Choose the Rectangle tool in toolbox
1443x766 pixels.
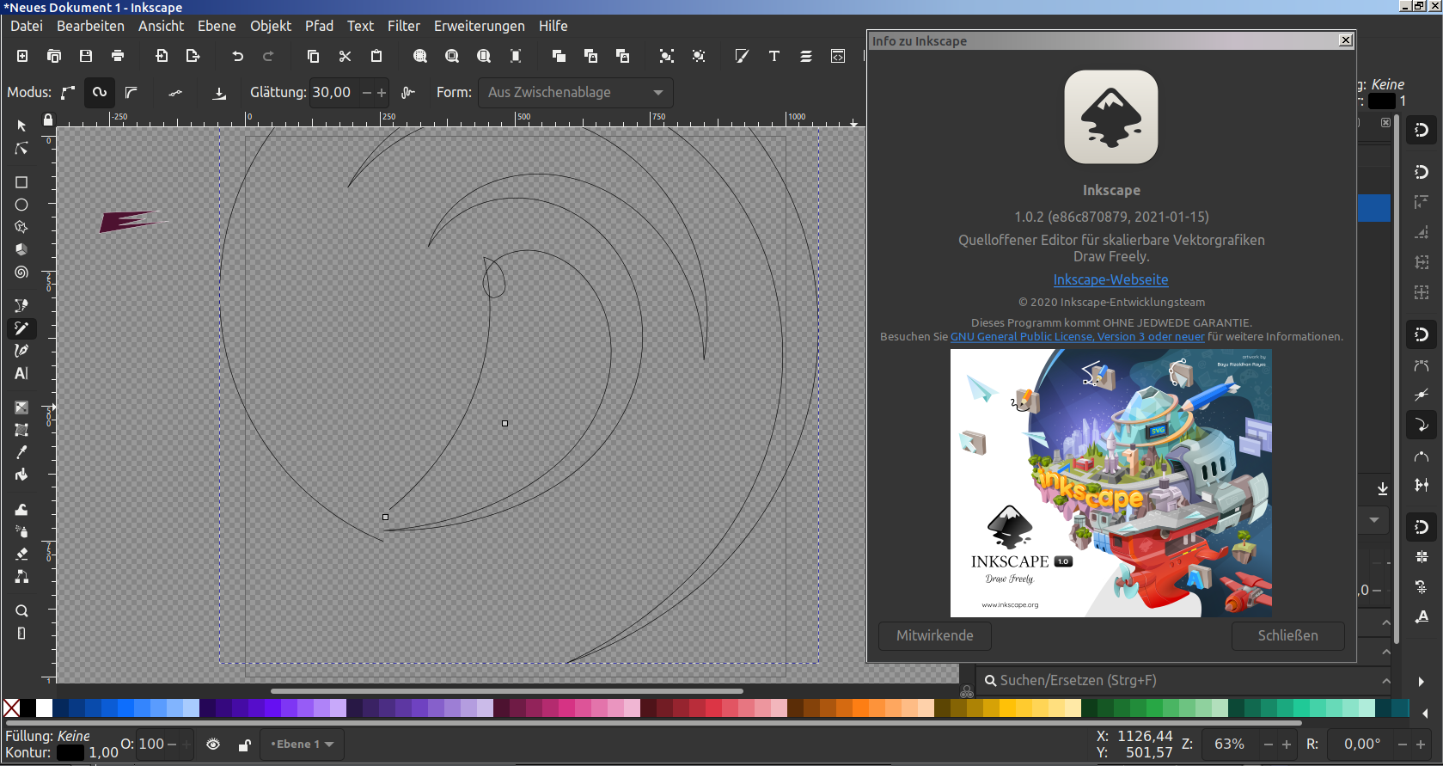pyautogui.click(x=21, y=182)
